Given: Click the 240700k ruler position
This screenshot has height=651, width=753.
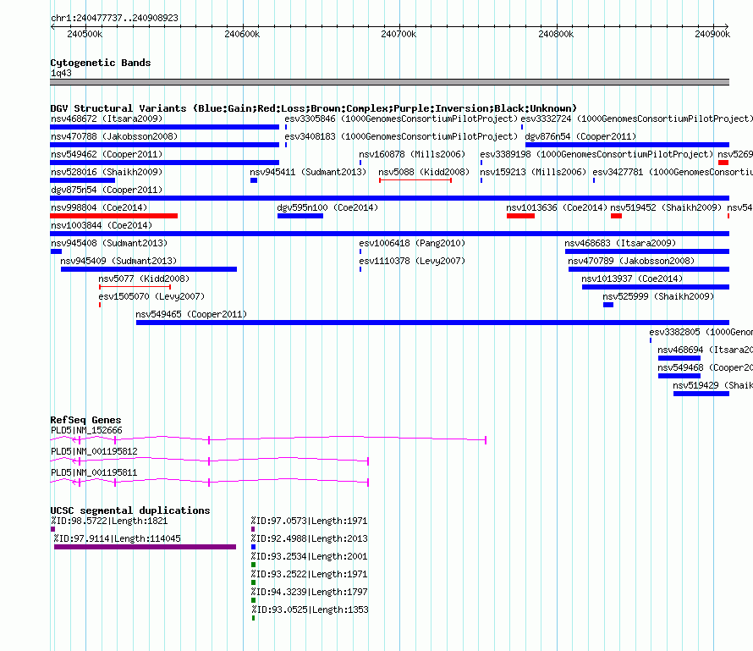Looking at the screenshot, I should (398, 34).
